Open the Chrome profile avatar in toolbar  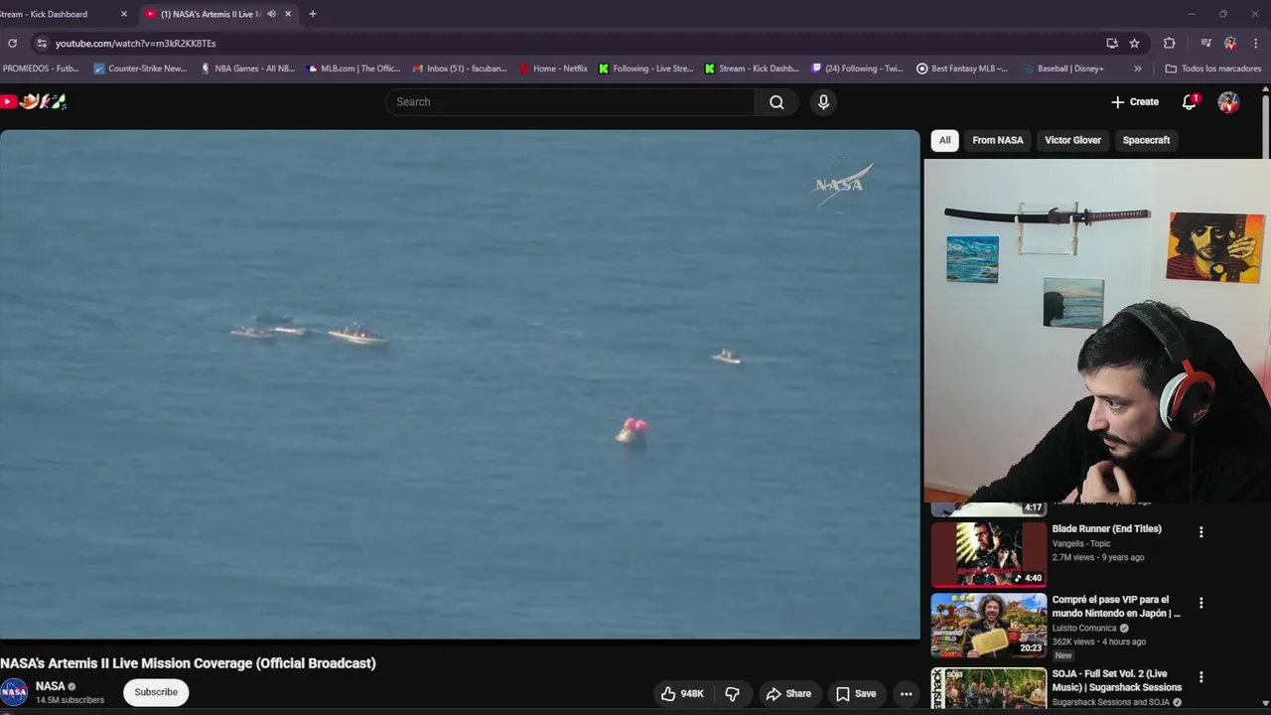[x=1230, y=43]
